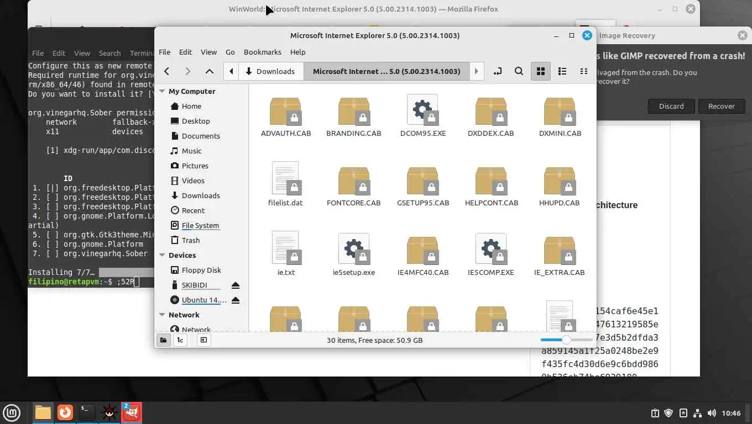Recover the GIMP crashed image
Screen dimensions: 752x424
722,106
